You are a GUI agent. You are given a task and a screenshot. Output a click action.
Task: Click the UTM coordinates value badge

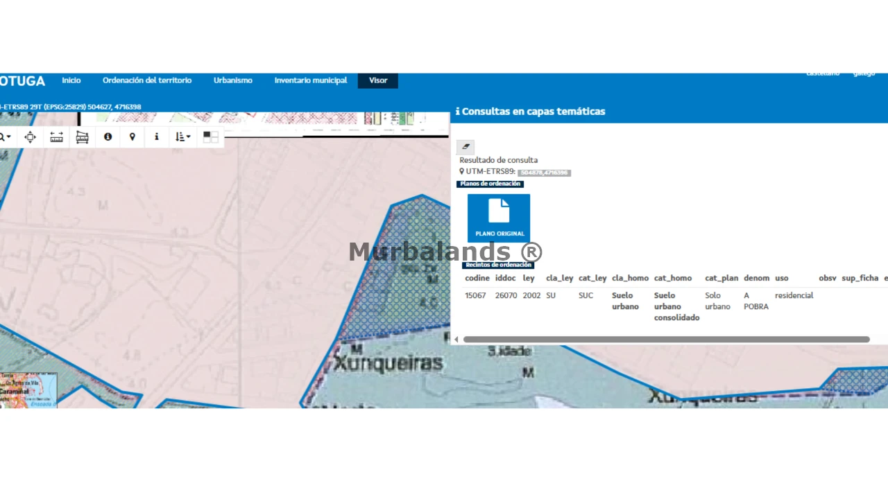[x=544, y=173]
